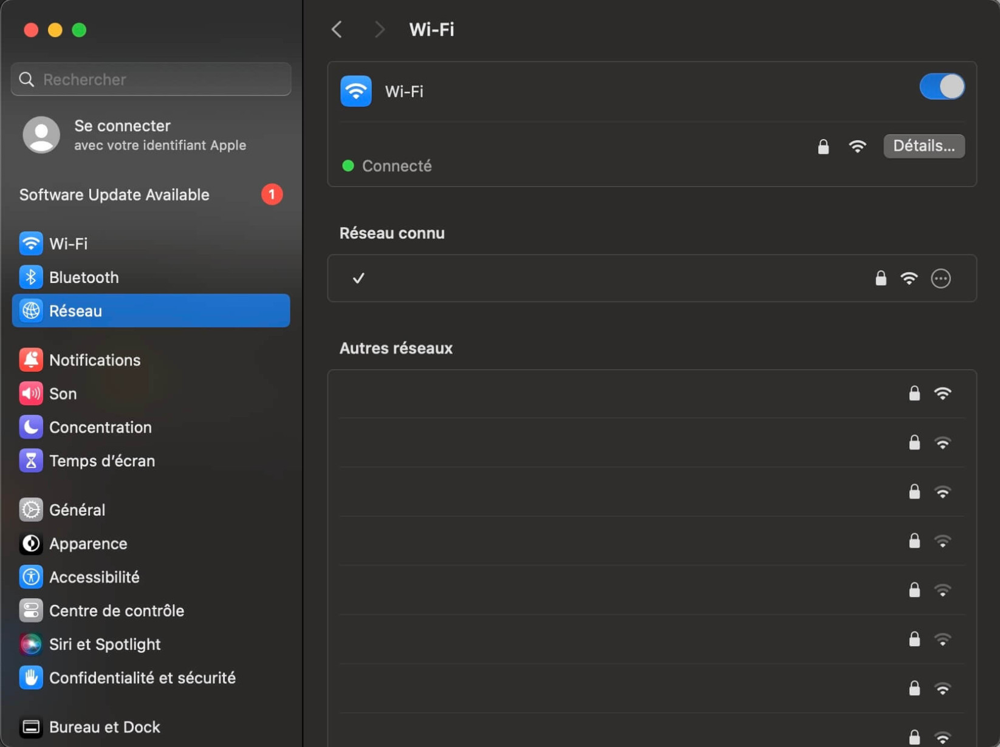Open Concentration settings
Viewport: 1000px width, 747px height.
[x=151, y=428]
